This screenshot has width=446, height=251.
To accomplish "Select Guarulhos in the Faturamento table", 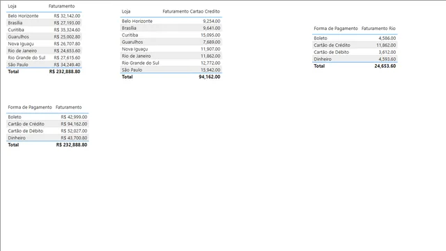I will coord(18,37).
